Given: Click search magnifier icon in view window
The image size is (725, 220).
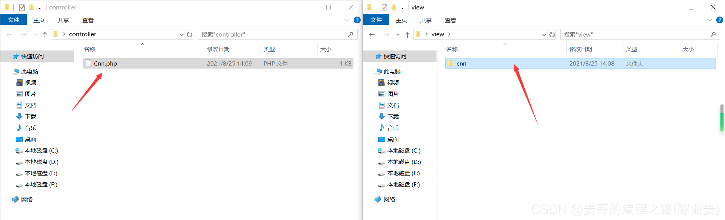Looking at the screenshot, I should [x=713, y=35].
